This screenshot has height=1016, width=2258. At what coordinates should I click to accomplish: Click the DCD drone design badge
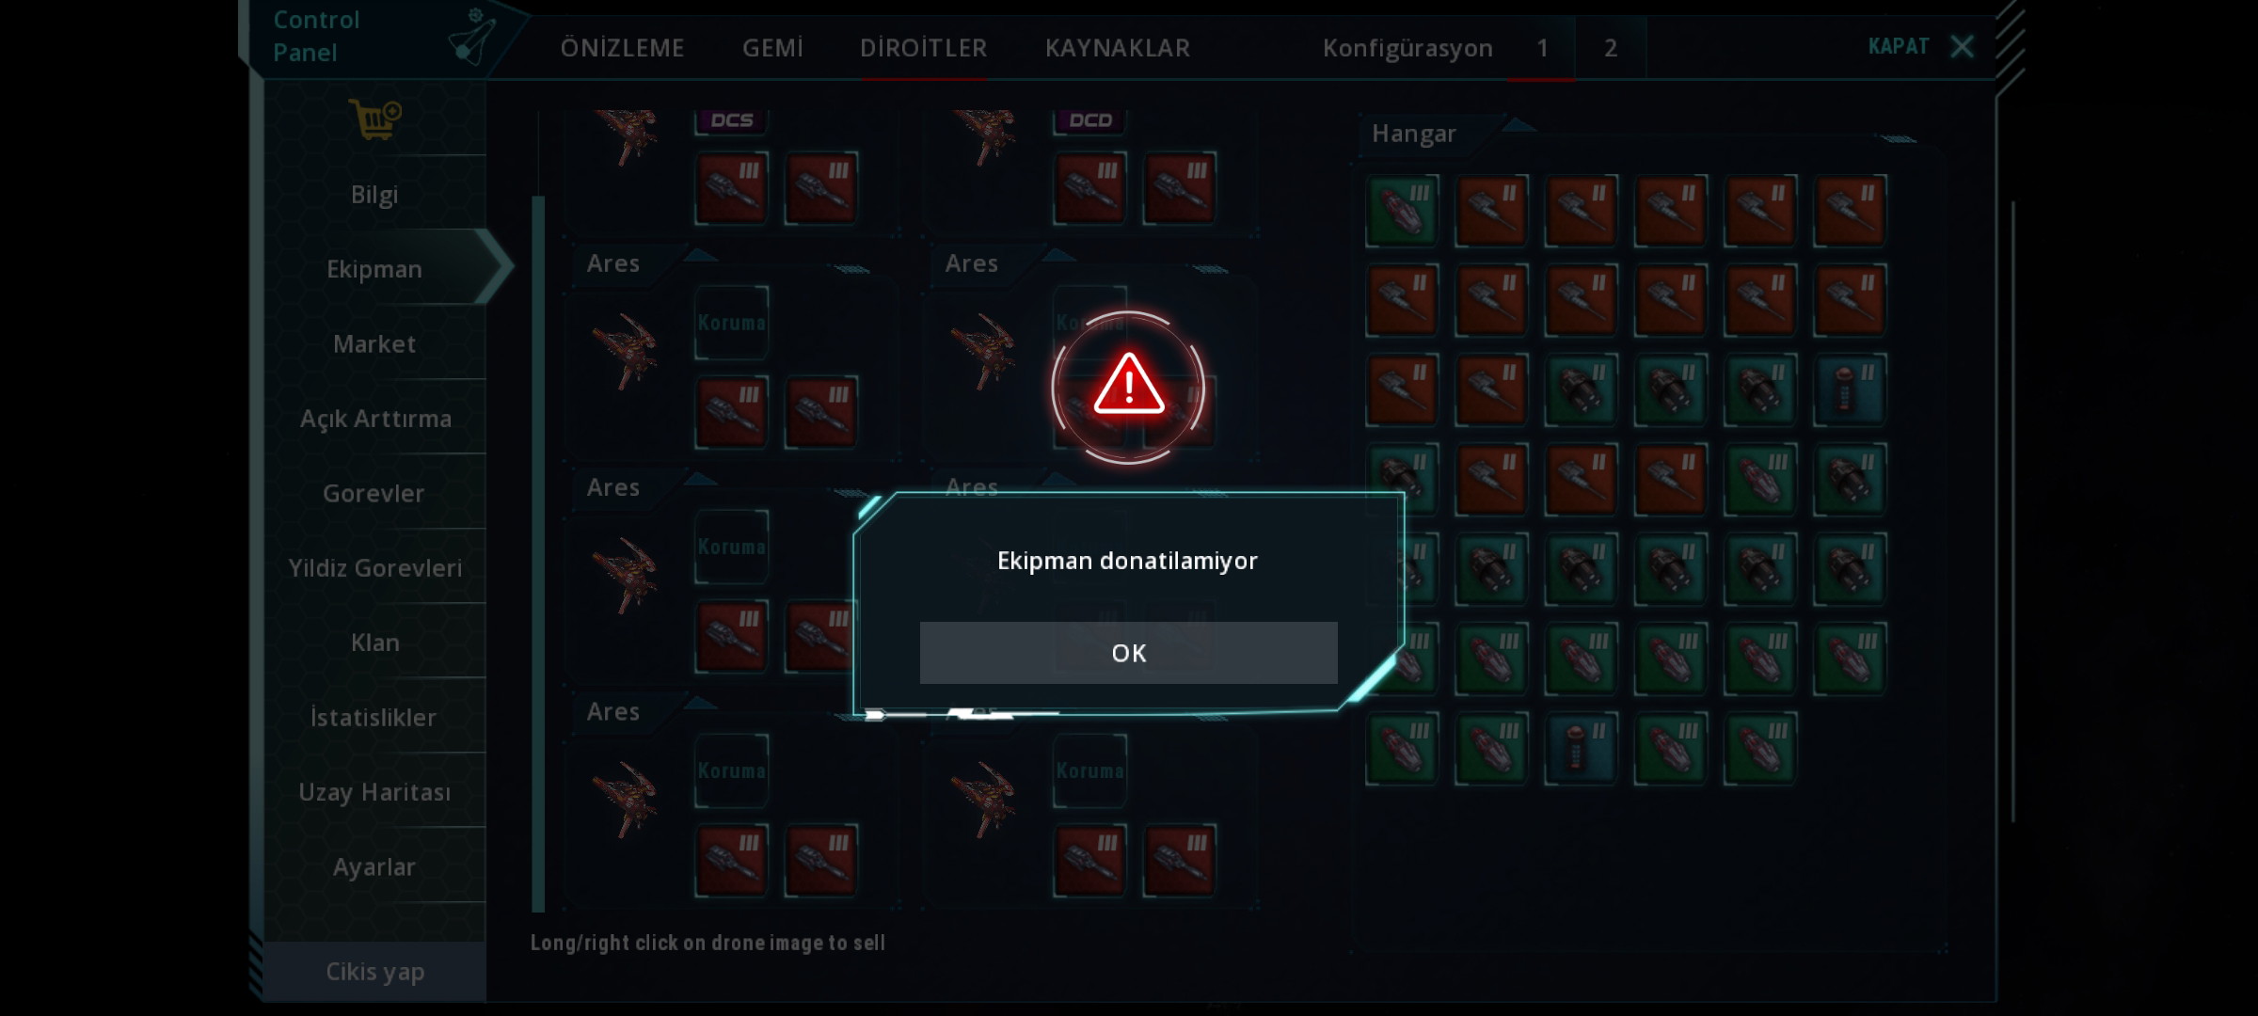click(x=1089, y=120)
